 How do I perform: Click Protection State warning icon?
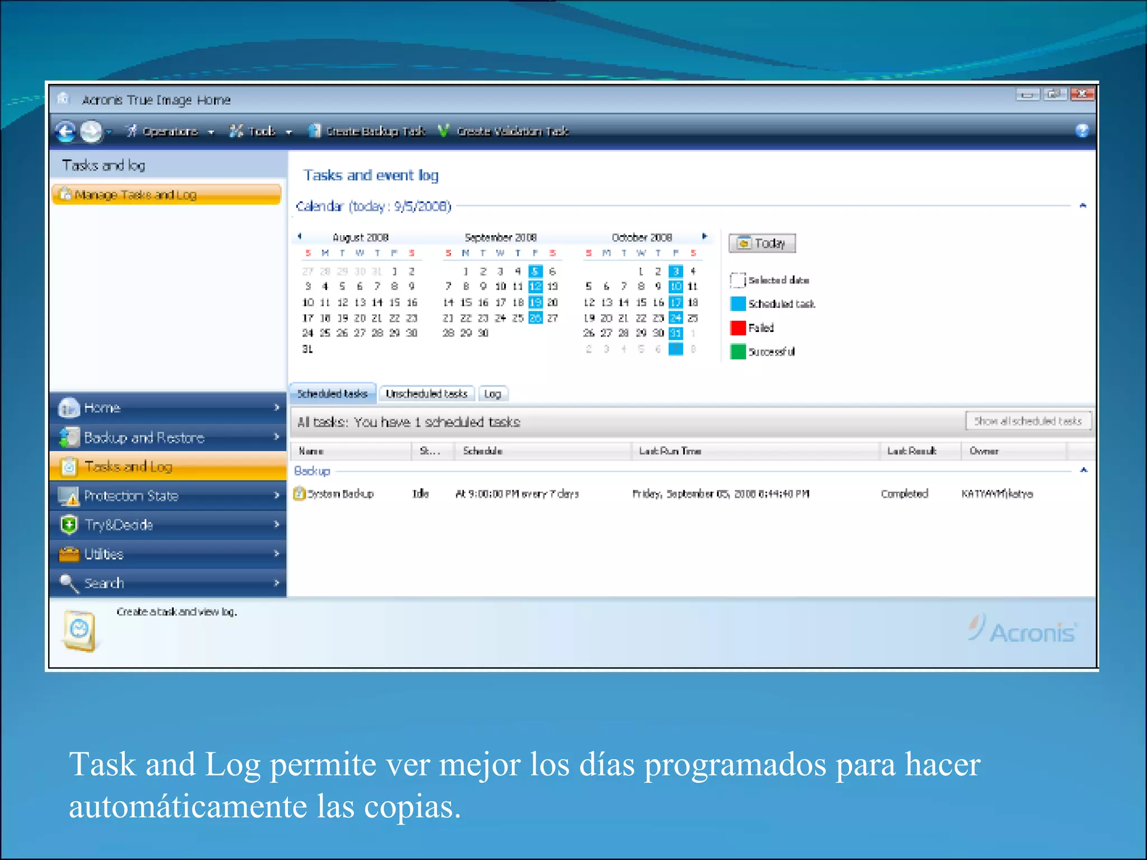point(69,496)
